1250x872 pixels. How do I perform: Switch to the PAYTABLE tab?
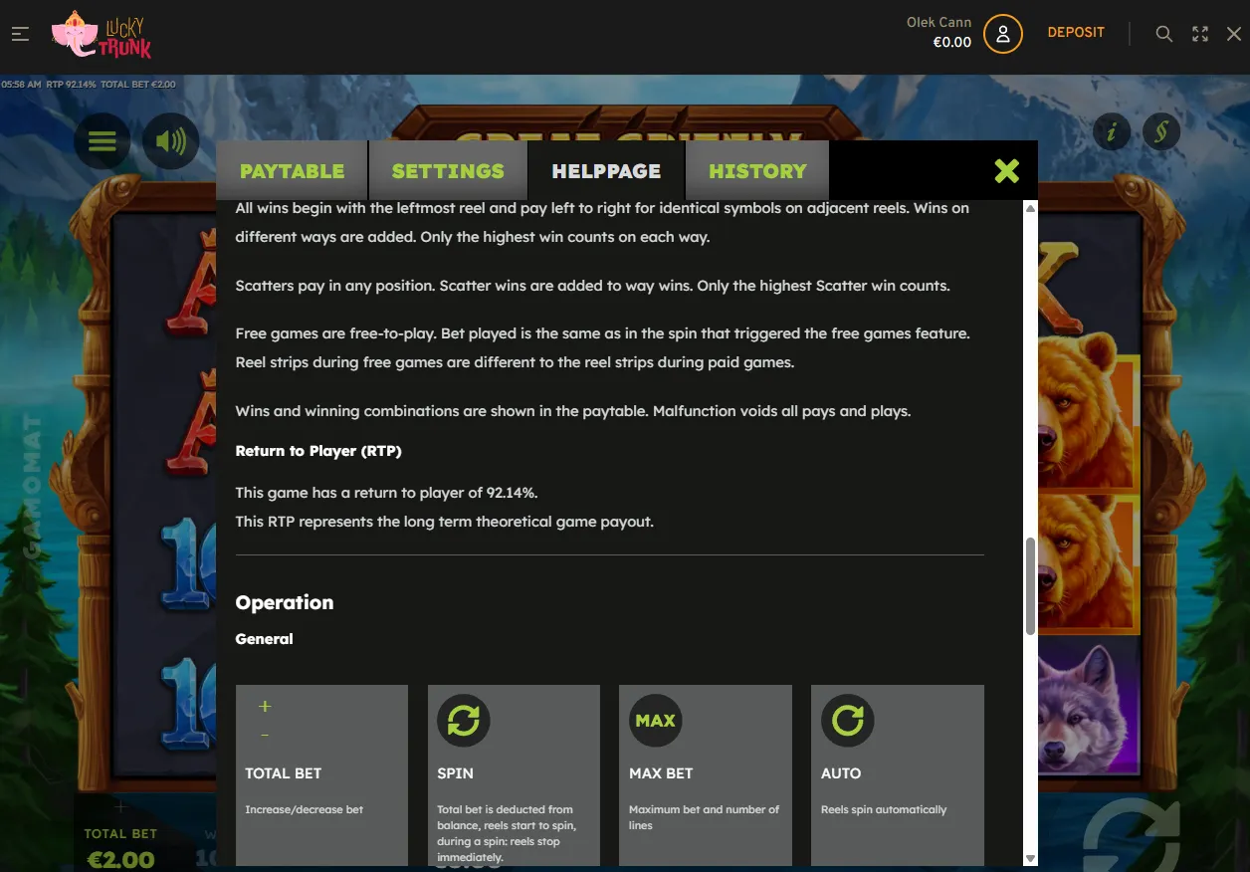click(x=293, y=171)
